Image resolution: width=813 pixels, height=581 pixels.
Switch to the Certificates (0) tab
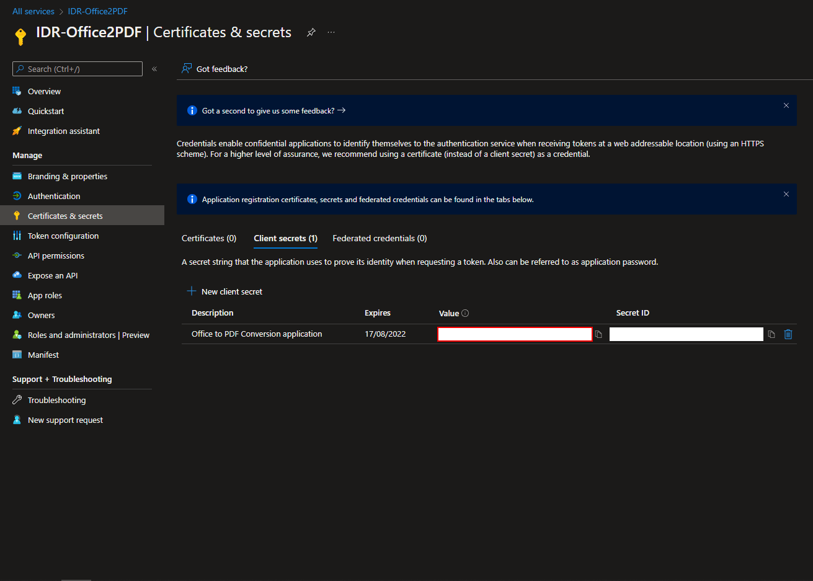click(209, 238)
